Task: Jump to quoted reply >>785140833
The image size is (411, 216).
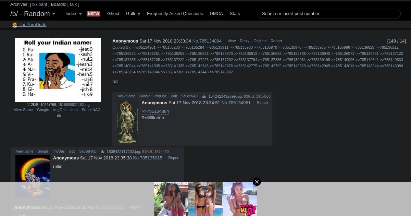Action: [391, 60]
